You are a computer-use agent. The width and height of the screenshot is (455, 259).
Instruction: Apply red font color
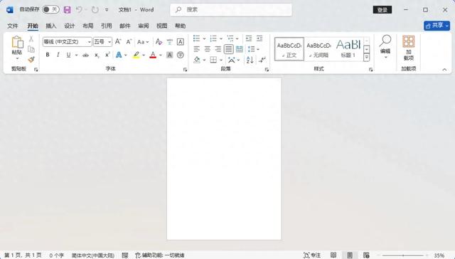coord(153,55)
